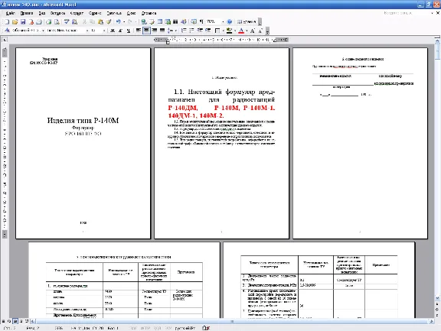
Task: Open the Times New Roman font dropdown
Action: click(x=87, y=31)
